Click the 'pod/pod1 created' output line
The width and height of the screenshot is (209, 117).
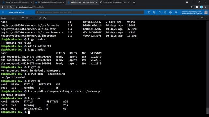tap(13, 77)
